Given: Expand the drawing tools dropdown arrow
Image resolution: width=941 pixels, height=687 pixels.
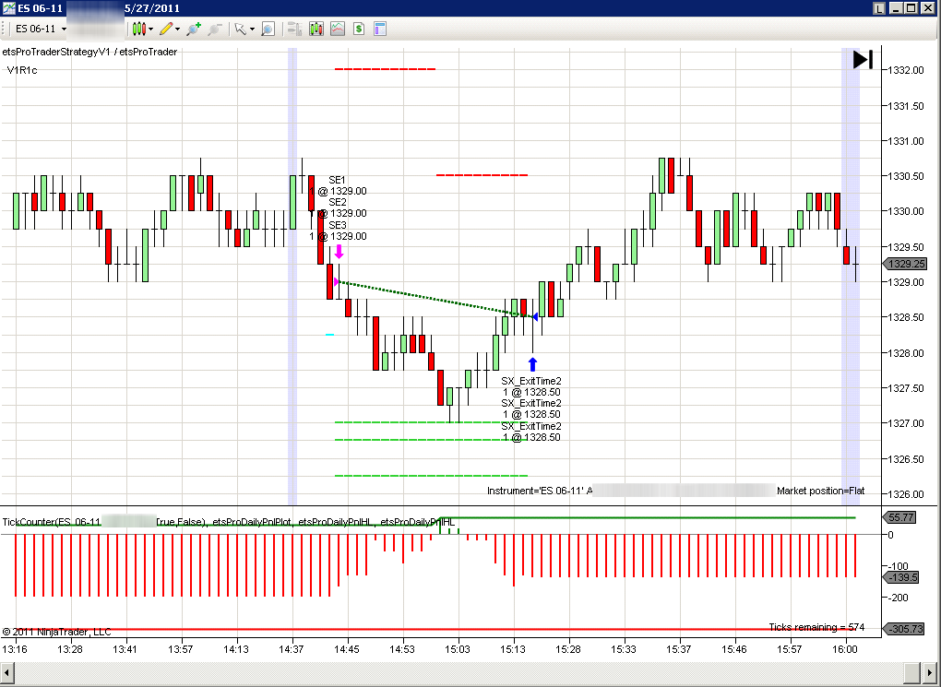Looking at the screenshot, I should (178, 29).
